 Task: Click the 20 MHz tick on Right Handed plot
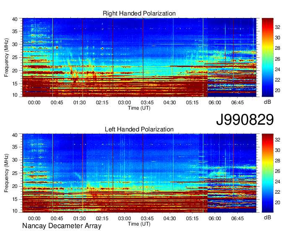pyautogui.click(x=15, y=71)
